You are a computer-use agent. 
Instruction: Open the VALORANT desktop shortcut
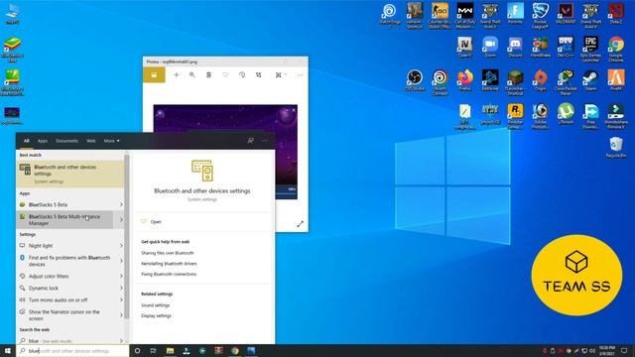point(566,15)
